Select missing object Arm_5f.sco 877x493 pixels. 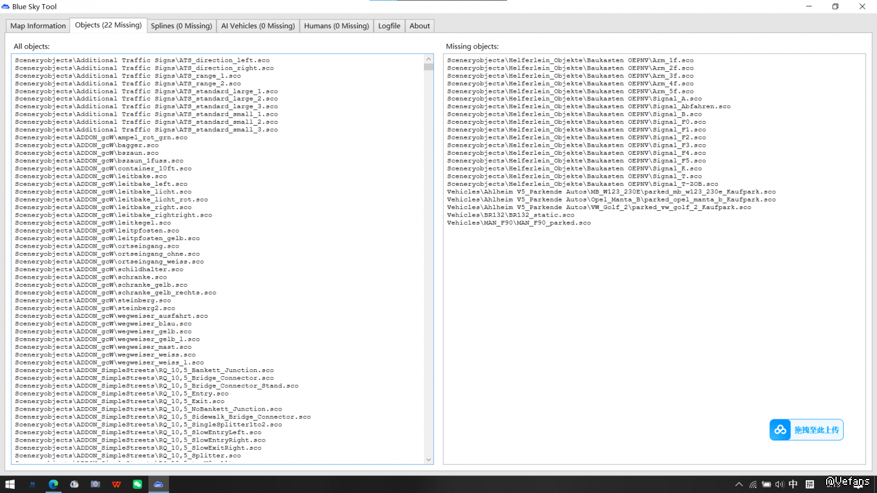tap(571, 91)
